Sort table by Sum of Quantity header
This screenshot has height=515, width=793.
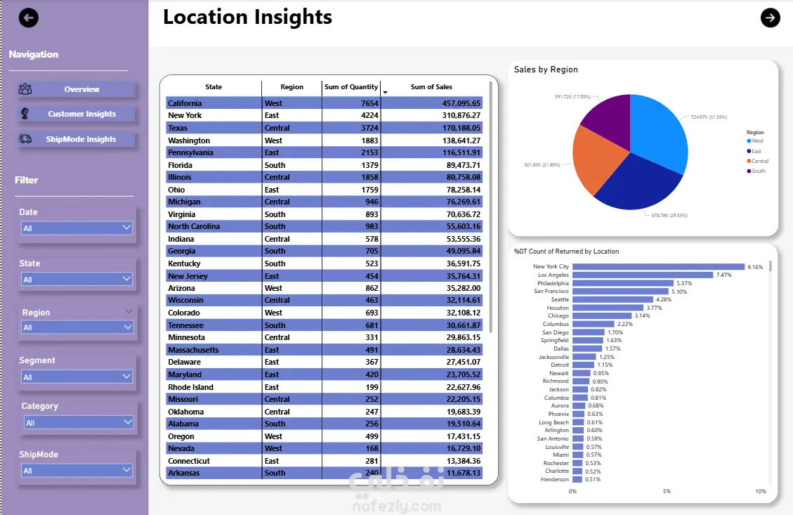click(351, 87)
